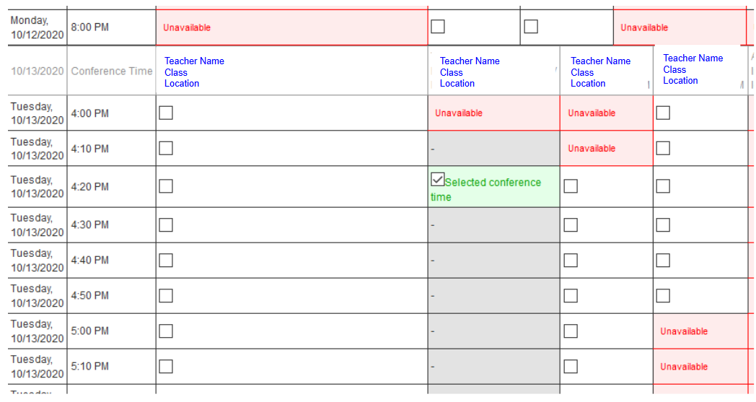Image resolution: width=756 pixels, height=402 pixels.
Task: Check 4:00 PM slot in first teacher column
Action: click(x=166, y=113)
